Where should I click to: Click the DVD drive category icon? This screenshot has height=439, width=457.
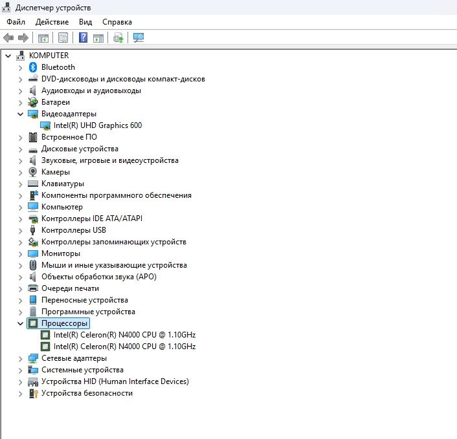coord(33,79)
